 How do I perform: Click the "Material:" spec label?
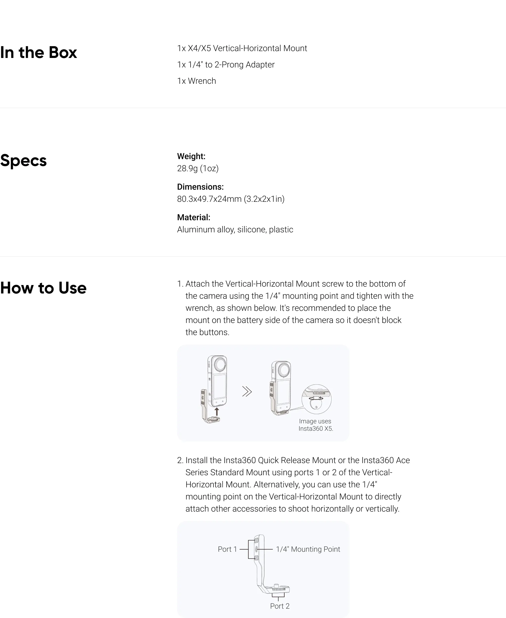pos(193,217)
